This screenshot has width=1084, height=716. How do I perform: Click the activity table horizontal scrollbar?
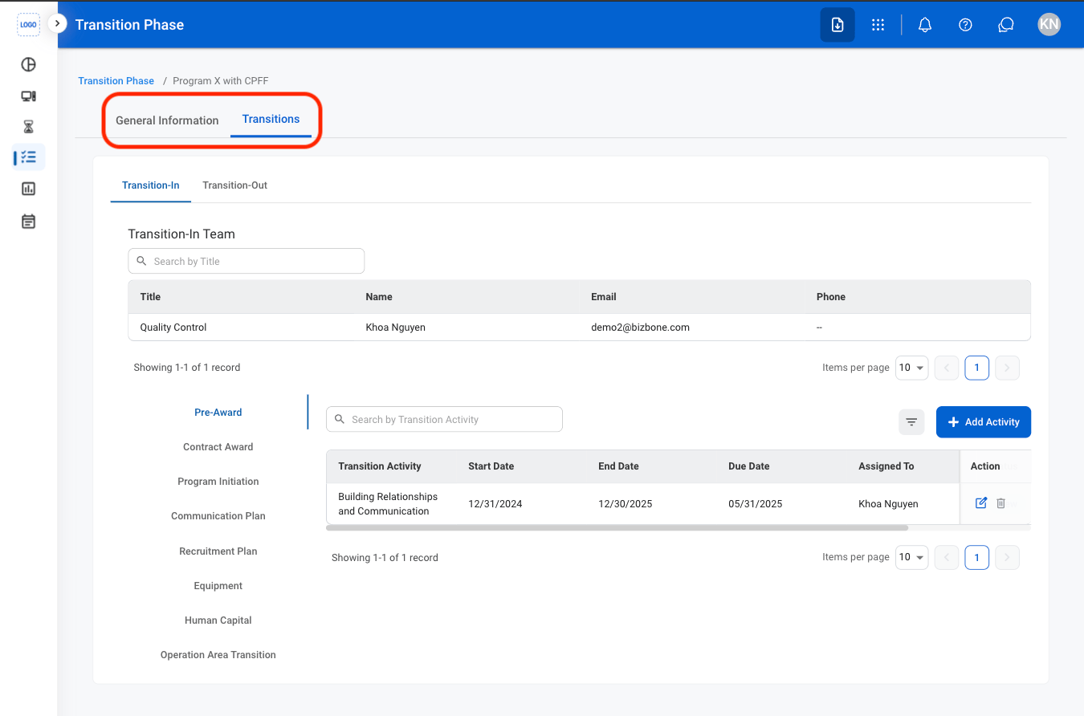617,528
